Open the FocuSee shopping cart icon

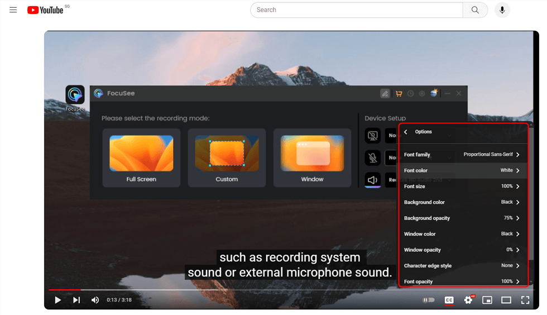pos(399,94)
